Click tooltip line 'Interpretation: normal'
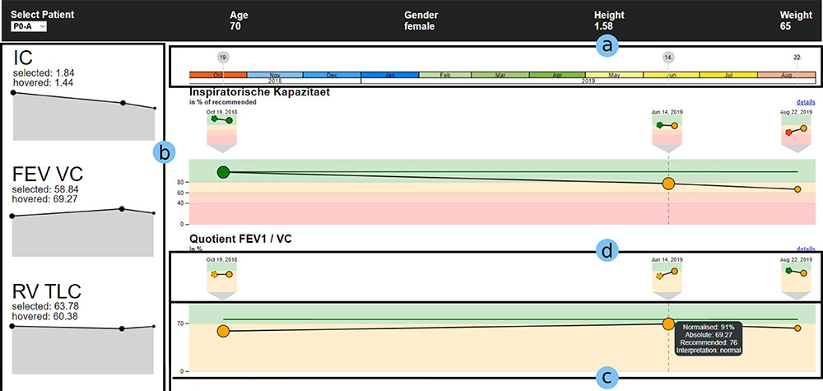The height and width of the screenshot is (391, 823). [709, 350]
